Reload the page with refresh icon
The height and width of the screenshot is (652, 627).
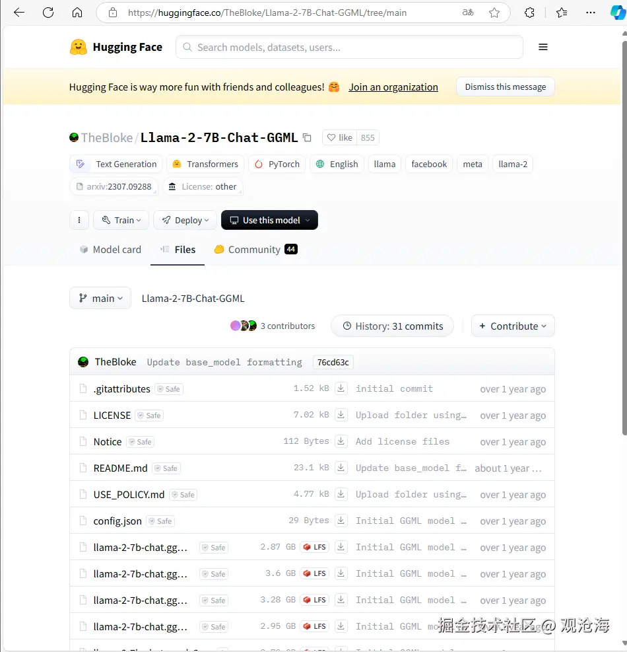[x=48, y=13]
